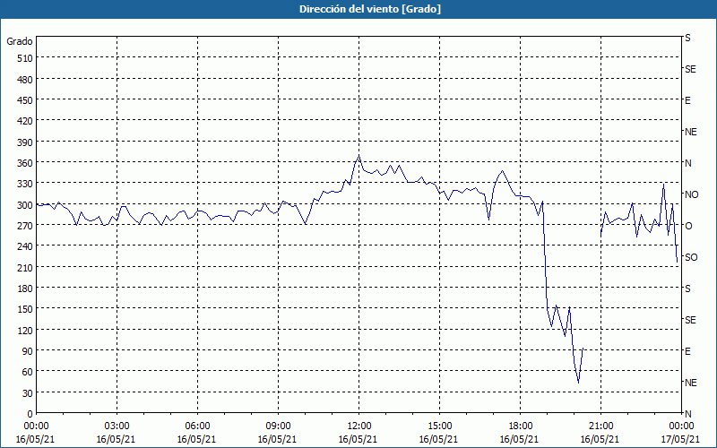
Task: Click the 'NO' compass label on right axis
Action: tap(691, 194)
